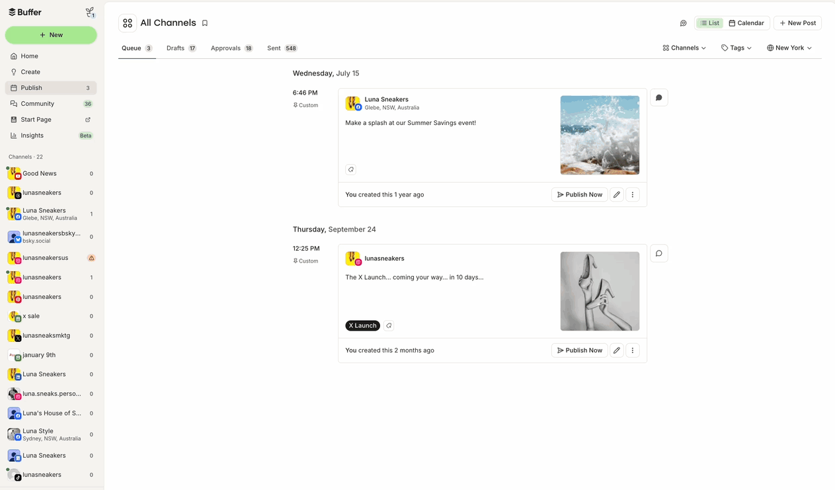This screenshot has height=490, width=835.
Task: Expand the Tags filter dropdown
Action: 736,48
